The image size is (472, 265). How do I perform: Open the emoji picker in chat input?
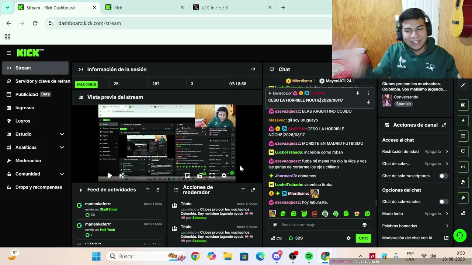[365, 225]
